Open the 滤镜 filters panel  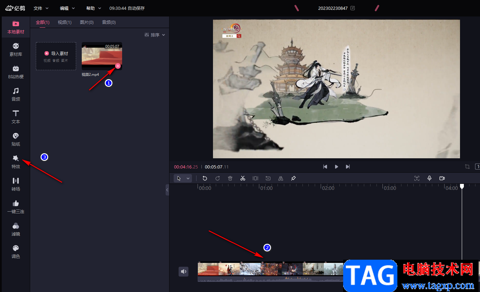[x=16, y=230]
